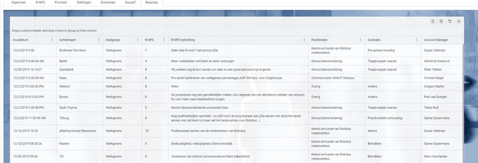Open the Subreden column menu

(x=417, y=40)
